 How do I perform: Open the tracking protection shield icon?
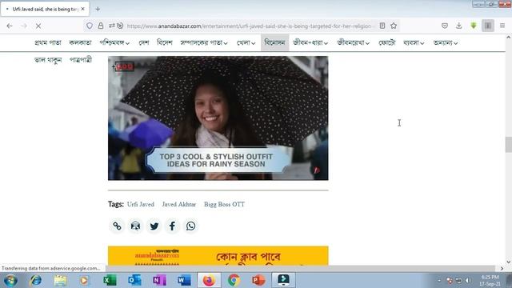click(90, 26)
